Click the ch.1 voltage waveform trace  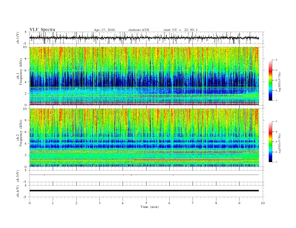144,38
